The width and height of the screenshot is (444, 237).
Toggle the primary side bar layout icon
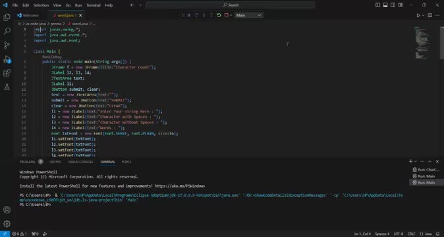(377, 5)
